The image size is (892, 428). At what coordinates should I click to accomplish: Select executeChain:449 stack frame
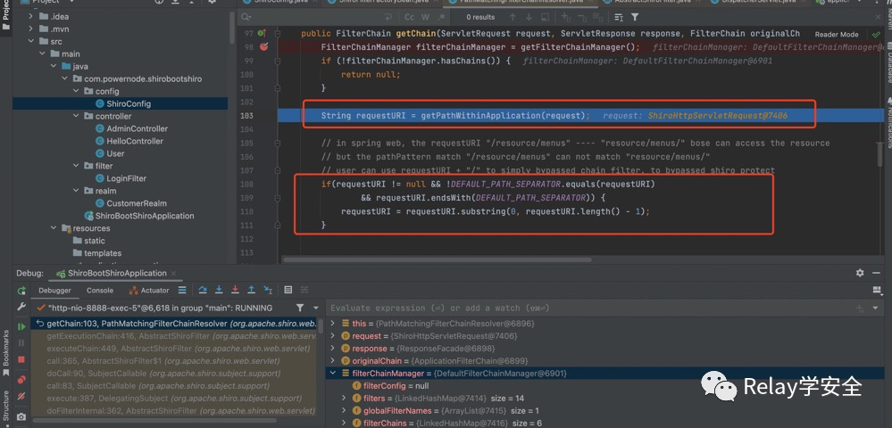tap(174, 349)
